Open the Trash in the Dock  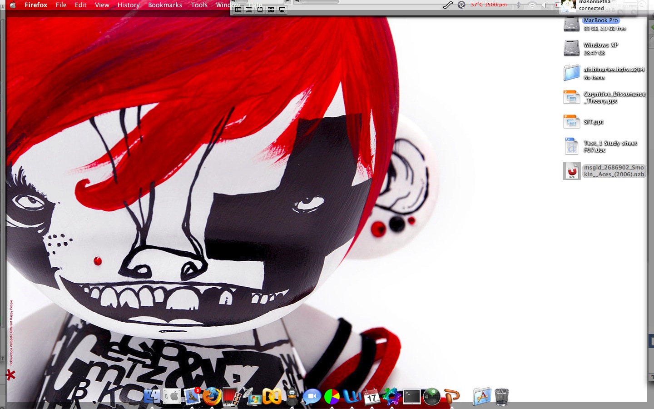pyautogui.click(x=502, y=396)
